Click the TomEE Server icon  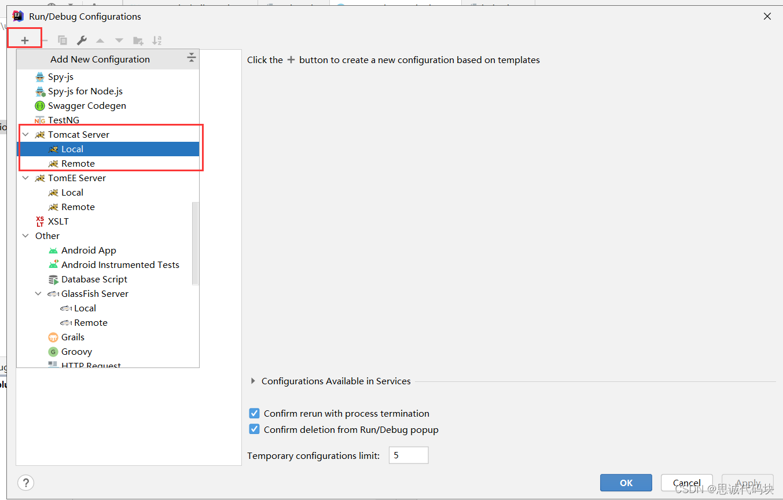(x=40, y=178)
